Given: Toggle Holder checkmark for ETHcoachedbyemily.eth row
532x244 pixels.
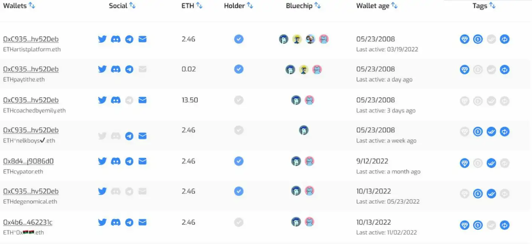Looking at the screenshot, I should pyautogui.click(x=238, y=100).
